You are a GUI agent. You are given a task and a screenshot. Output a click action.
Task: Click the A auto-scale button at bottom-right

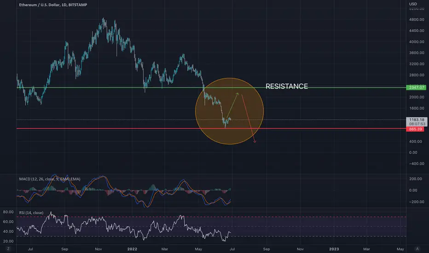(x=417, y=248)
